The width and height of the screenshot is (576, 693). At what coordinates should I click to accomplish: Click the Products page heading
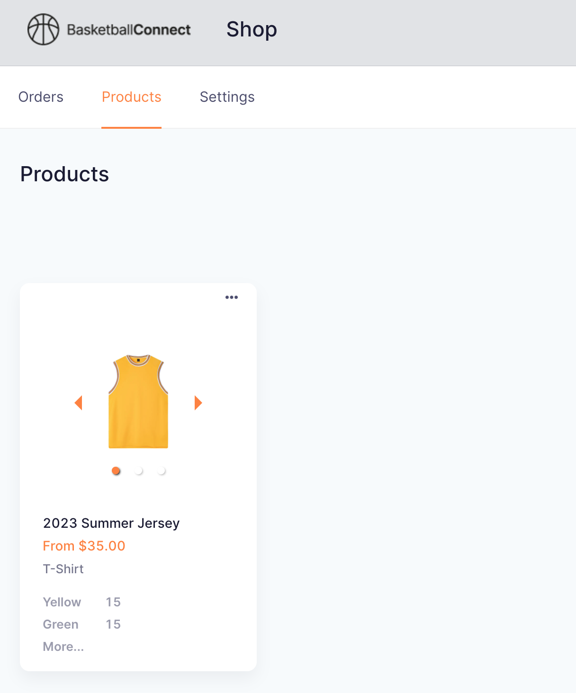65,174
